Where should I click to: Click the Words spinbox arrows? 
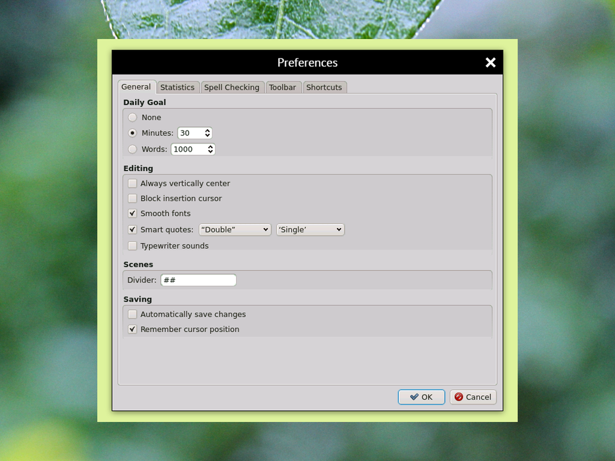click(210, 149)
